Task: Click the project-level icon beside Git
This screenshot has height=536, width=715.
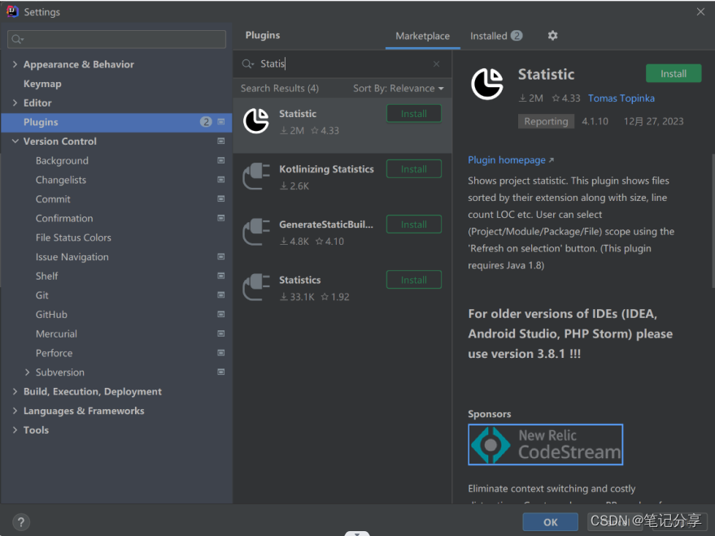Action: [221, 295]
